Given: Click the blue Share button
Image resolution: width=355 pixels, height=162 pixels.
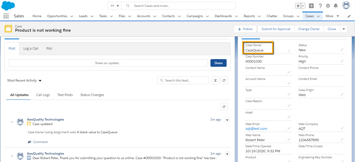Looking at the screenshot, I should click(x=218, y=63).
